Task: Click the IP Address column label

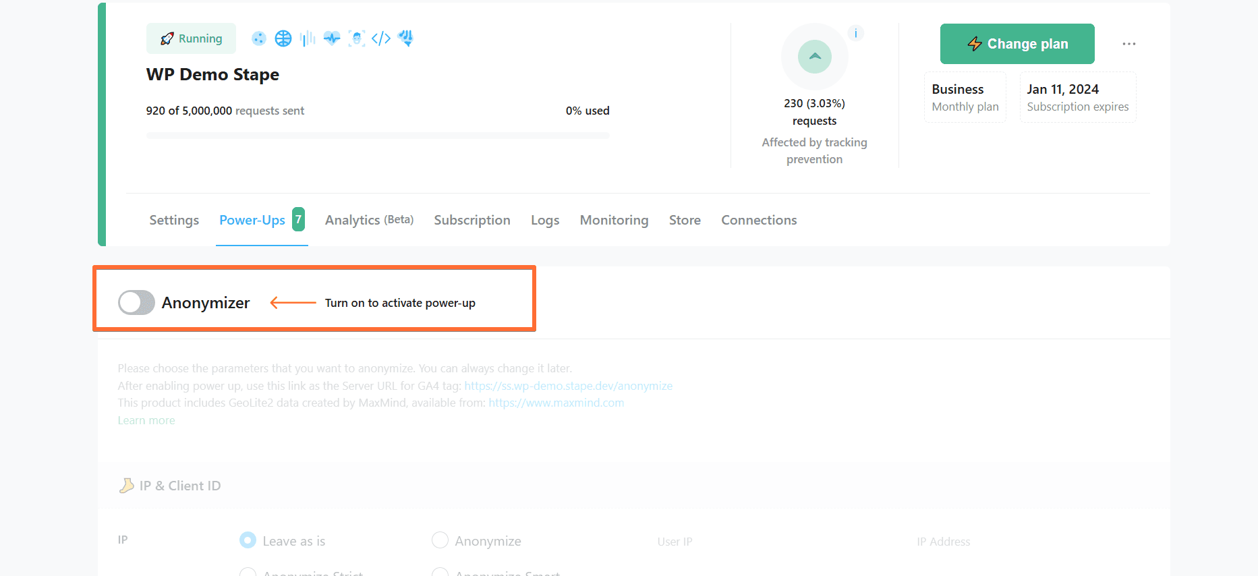Action: [943, 542]
